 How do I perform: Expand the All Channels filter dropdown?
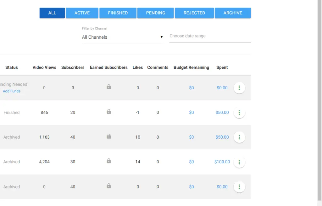(122, 37)
